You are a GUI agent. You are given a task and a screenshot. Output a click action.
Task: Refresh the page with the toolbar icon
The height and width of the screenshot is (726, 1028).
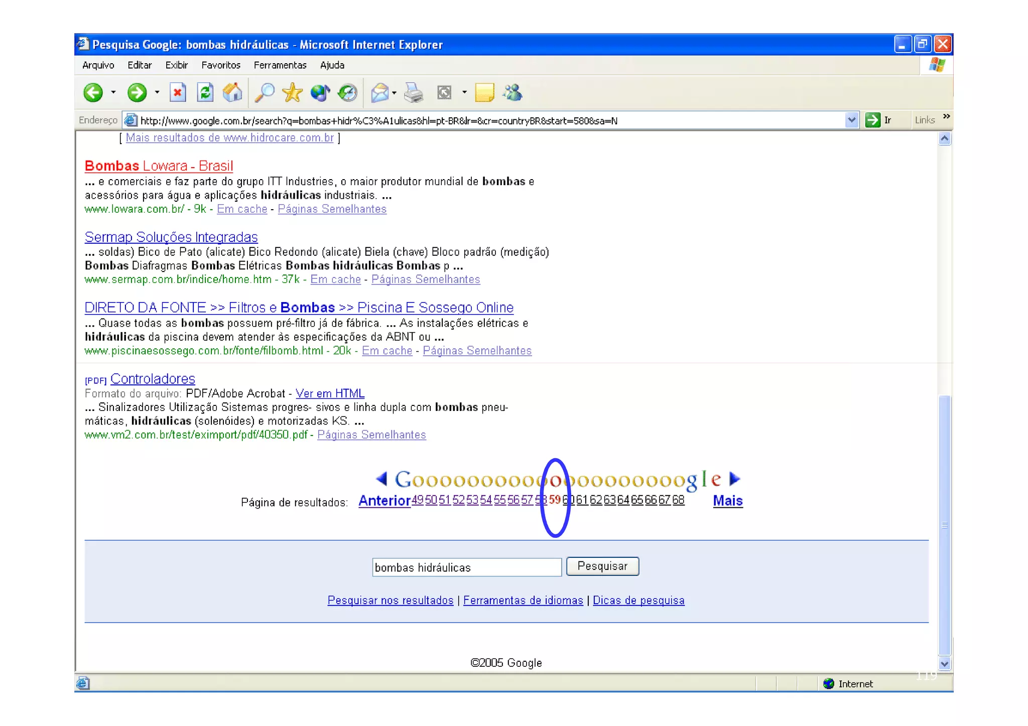coord(205,93)
